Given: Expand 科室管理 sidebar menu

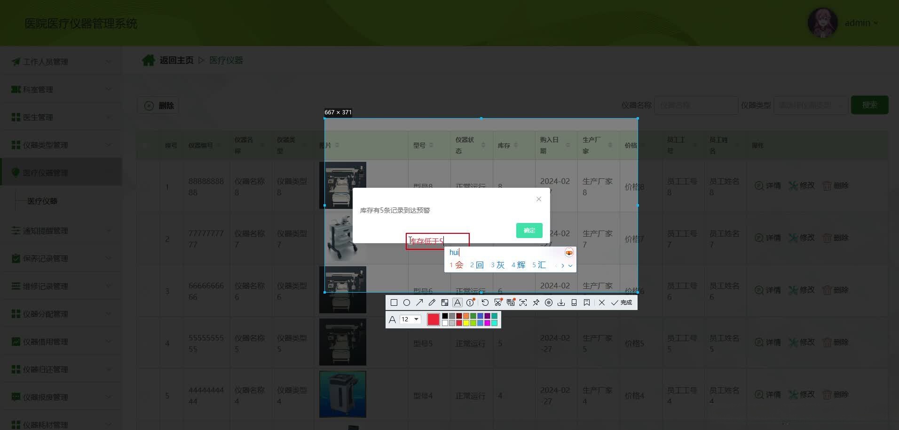Looking at the screenshot, I should coord(61,89).
